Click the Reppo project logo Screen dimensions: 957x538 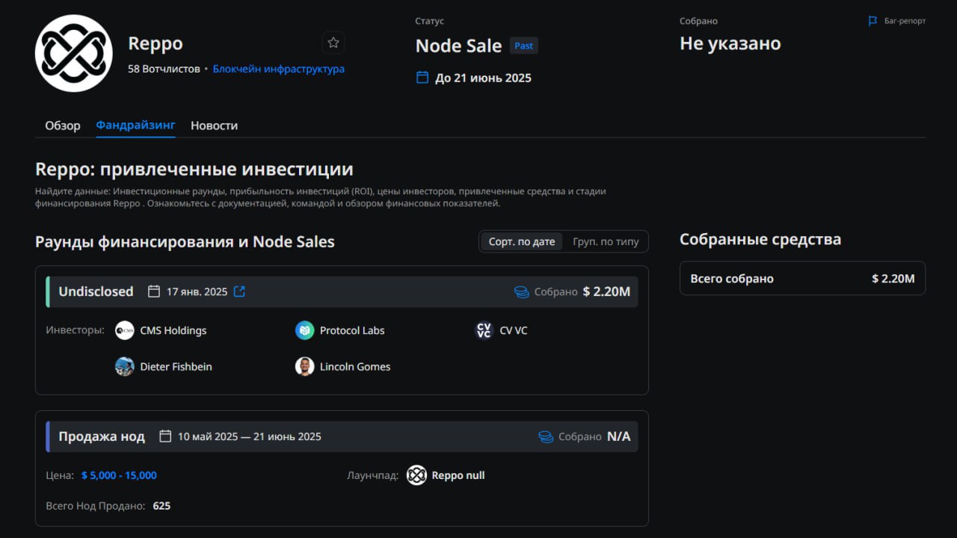click(x=74, y=53)
